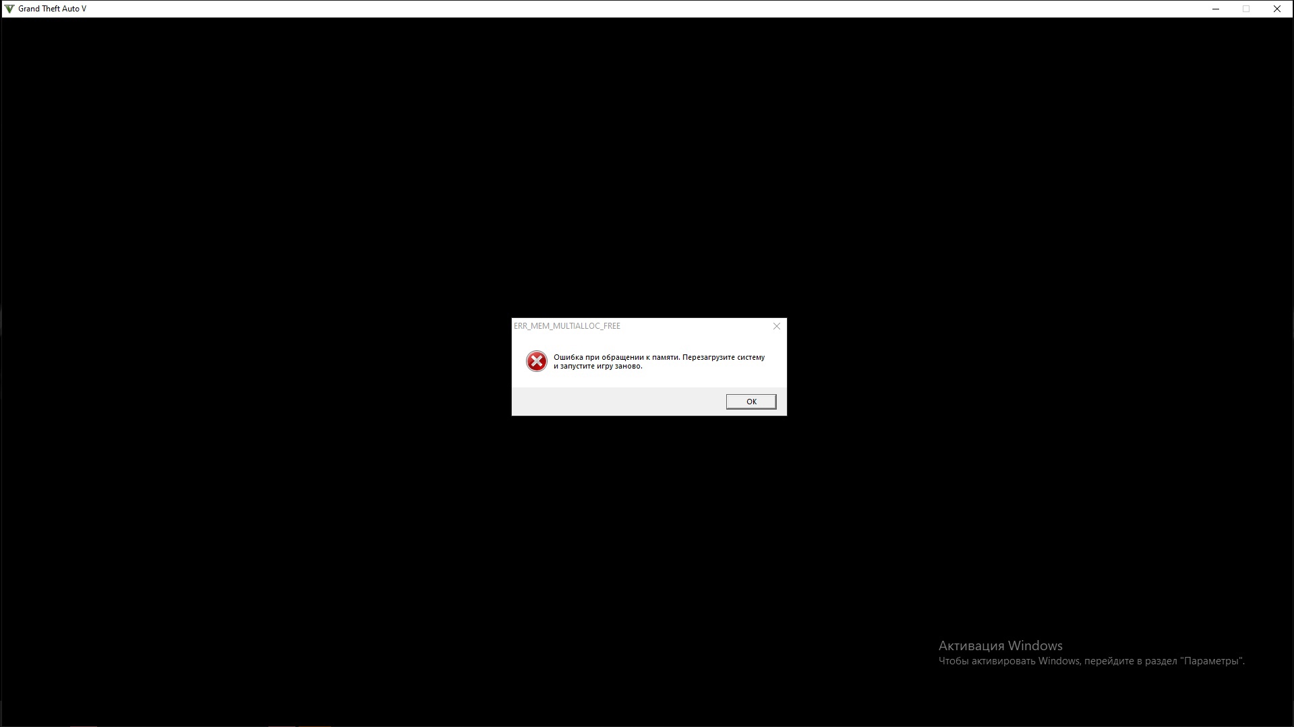
Task: Click the Grand Theft Auto V title icon
Action: coord(9,9)
